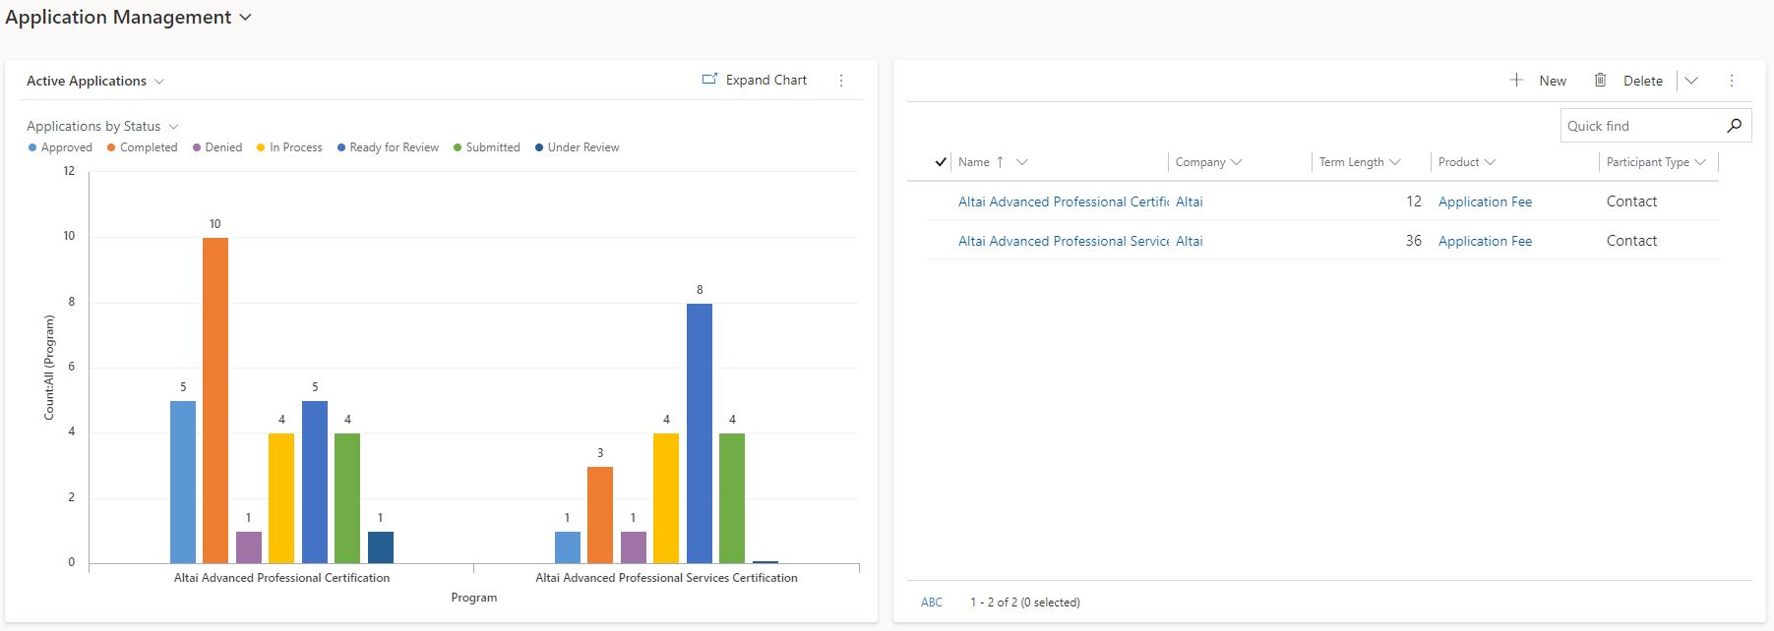Click Term Length cell showing 12
The width and height of the screenshot is (1774, 631).
tap(1414, 201)
